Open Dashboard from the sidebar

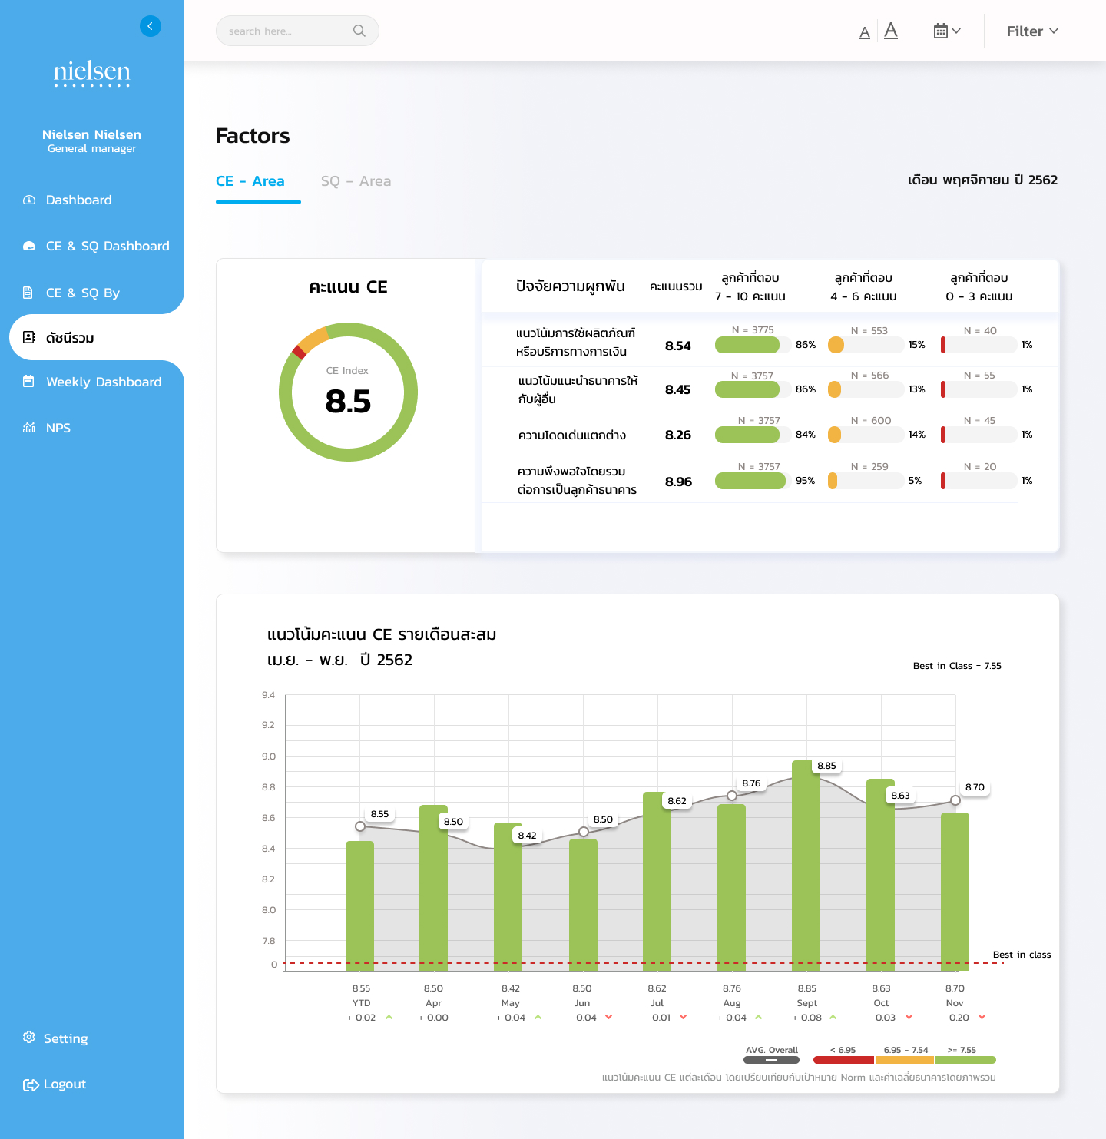(x=78, y=200)
